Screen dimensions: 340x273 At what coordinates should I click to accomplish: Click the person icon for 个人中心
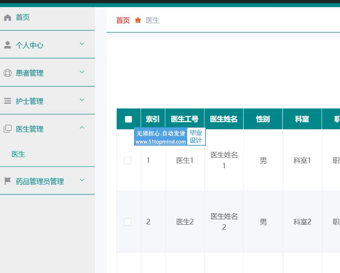click(7, 45)
